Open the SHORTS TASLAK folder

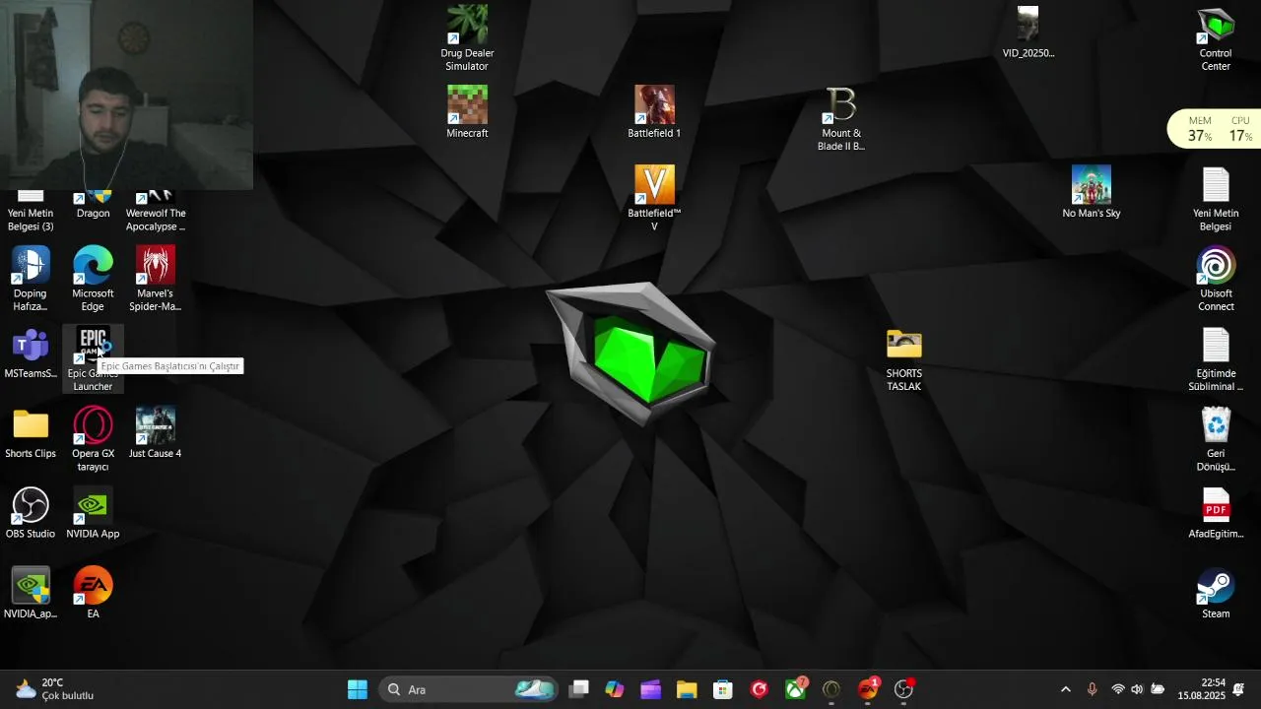[903, 358]
